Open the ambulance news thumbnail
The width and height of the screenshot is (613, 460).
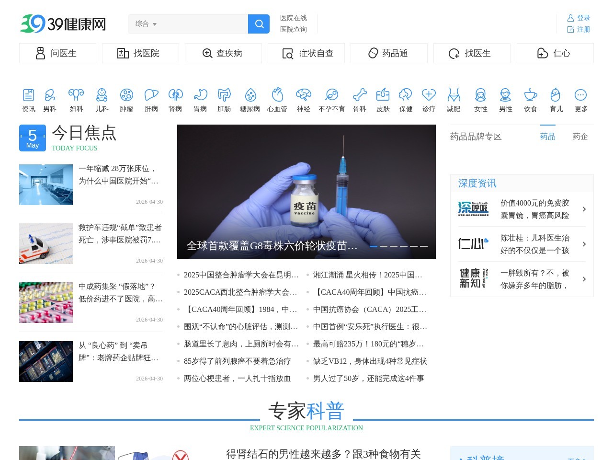click(46, 243)
